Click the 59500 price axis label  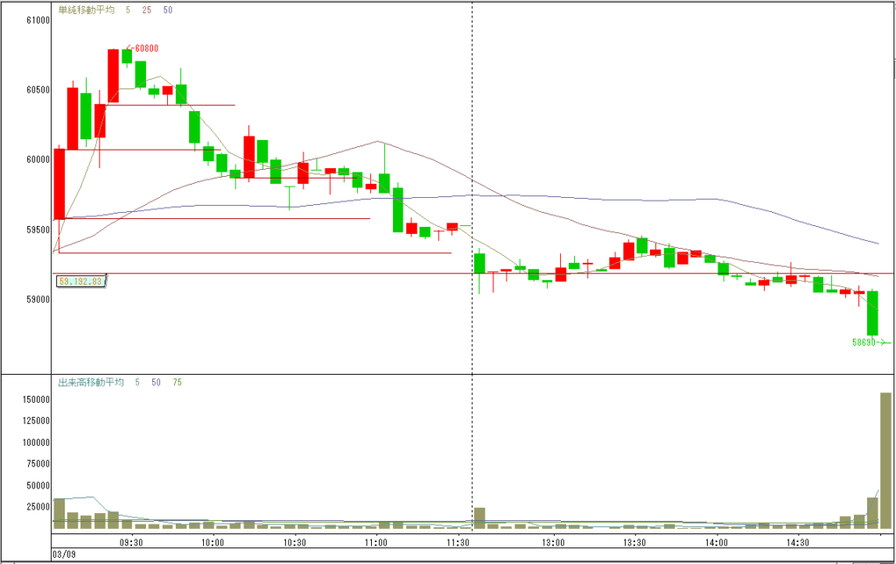(x=38, y=230)
